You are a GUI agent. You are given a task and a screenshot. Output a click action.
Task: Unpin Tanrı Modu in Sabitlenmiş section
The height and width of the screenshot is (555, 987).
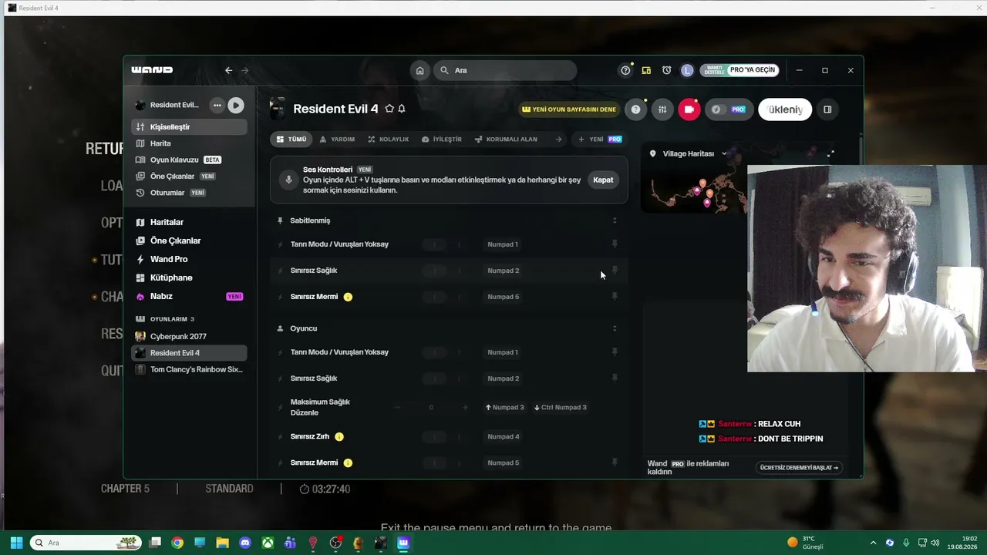pos(615,244)
